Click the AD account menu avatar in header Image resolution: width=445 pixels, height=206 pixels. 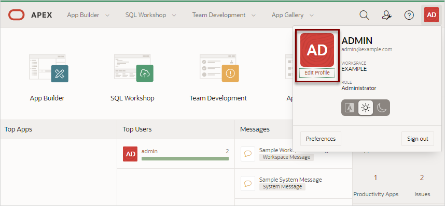432,15
